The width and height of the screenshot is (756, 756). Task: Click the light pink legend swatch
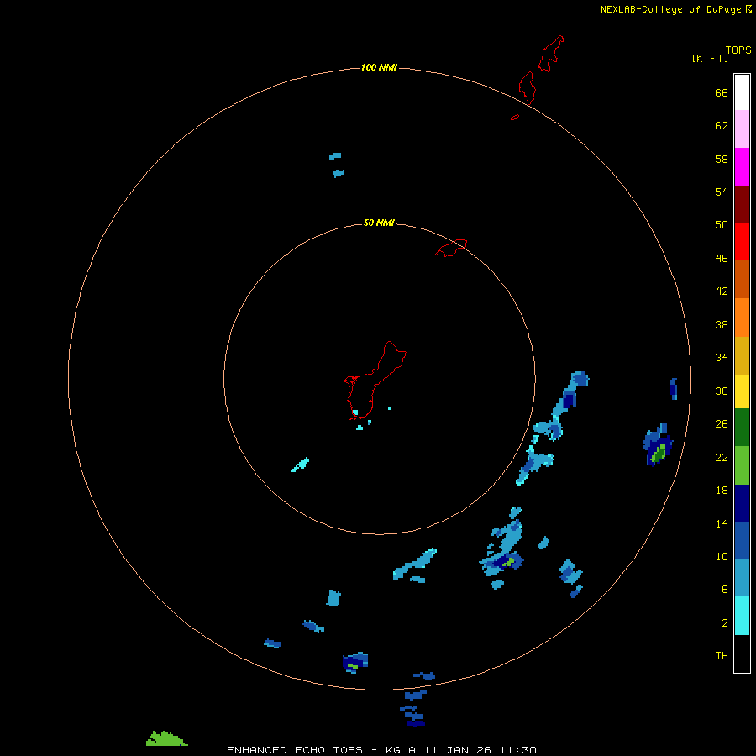click(742, 129)
